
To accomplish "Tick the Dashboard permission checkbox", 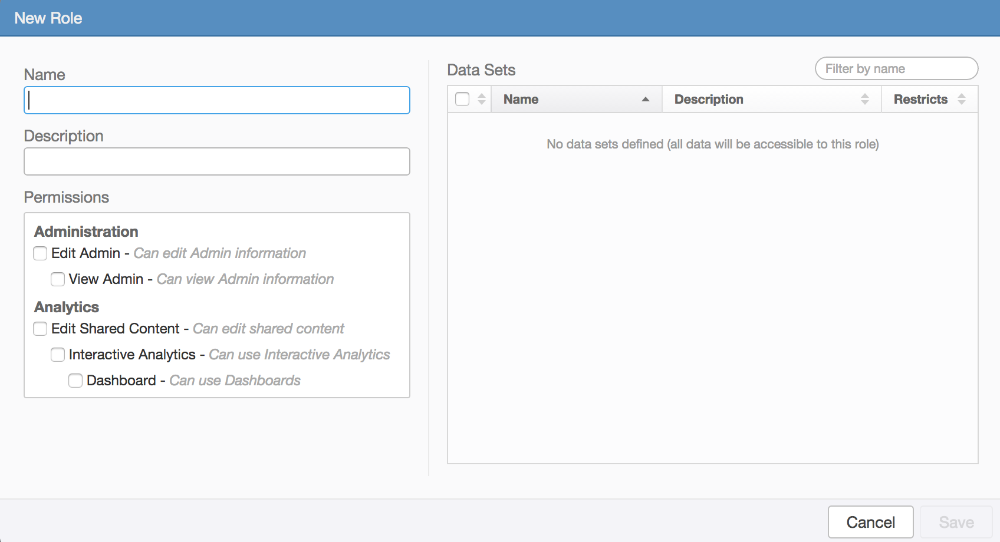I will click(75, 381).
